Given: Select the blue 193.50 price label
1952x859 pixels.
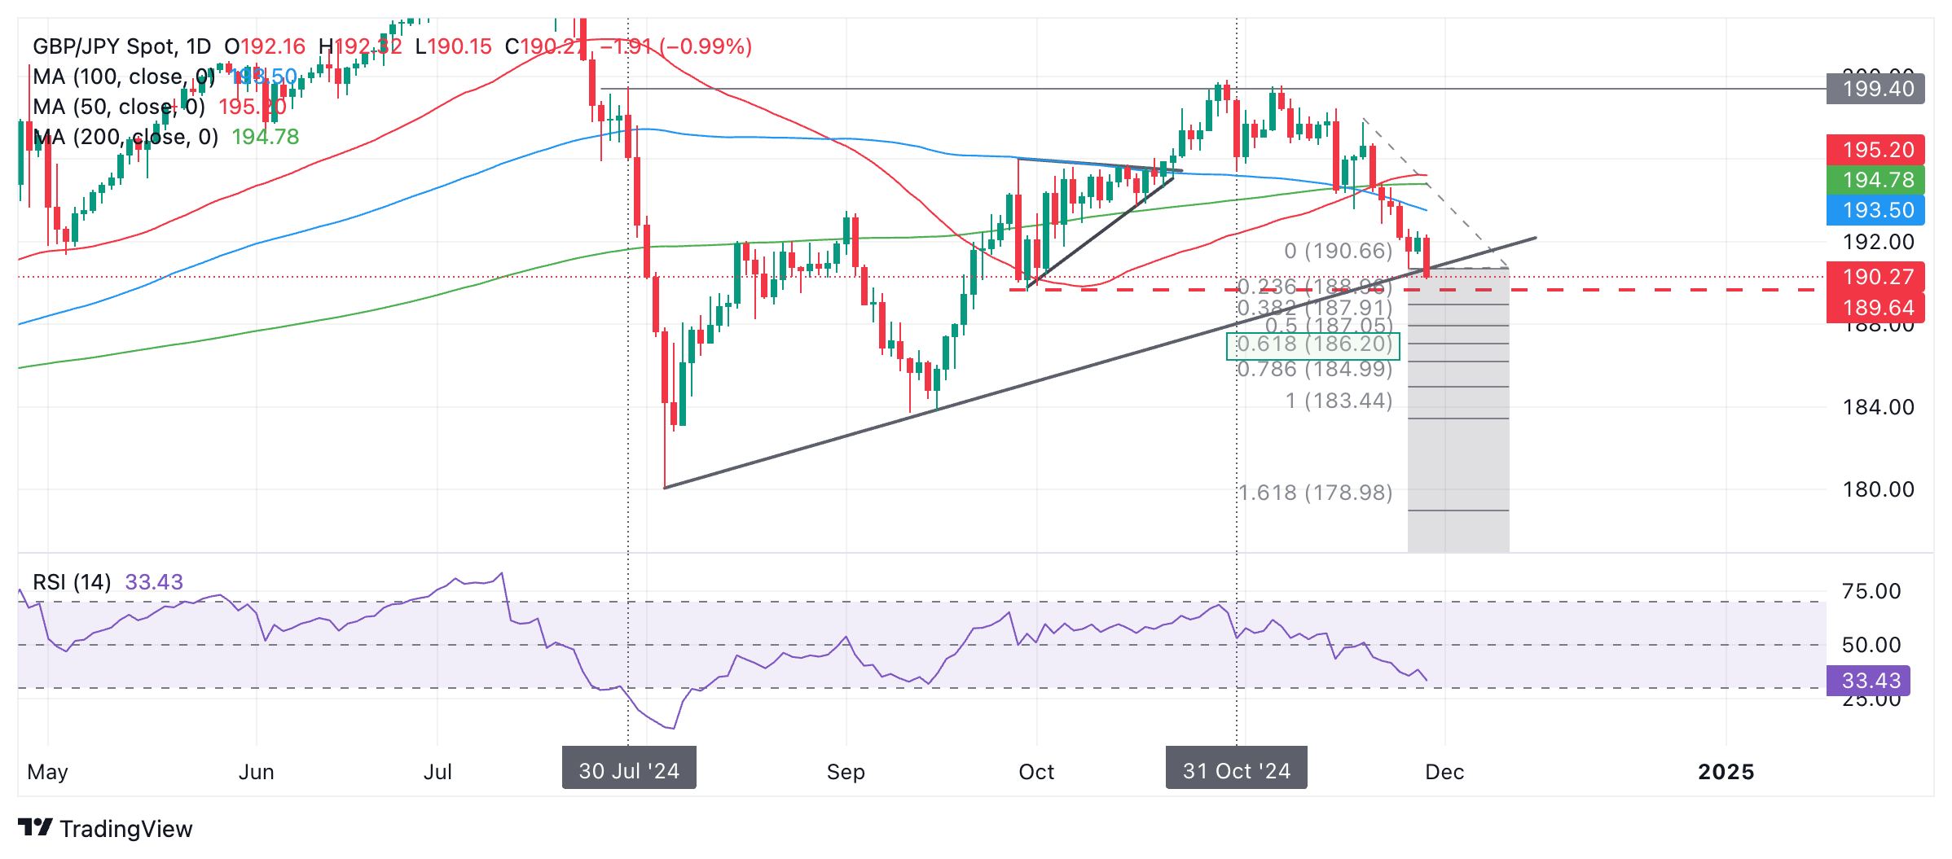Looking at the screenshot, I should (1875, 210).
